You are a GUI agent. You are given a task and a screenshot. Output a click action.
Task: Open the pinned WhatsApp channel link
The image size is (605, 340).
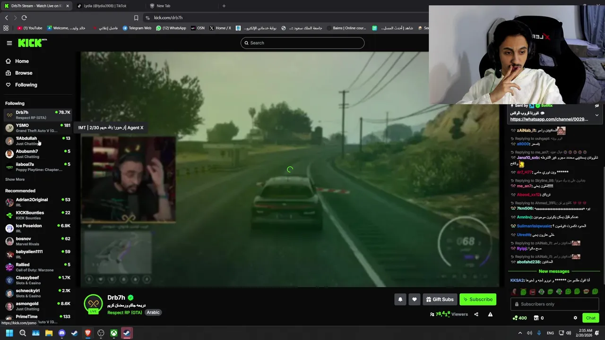tap(549, 119)
